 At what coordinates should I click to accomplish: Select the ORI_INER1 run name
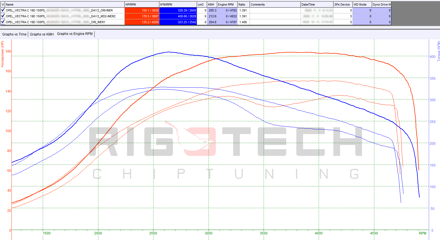[x=65, y=22]
